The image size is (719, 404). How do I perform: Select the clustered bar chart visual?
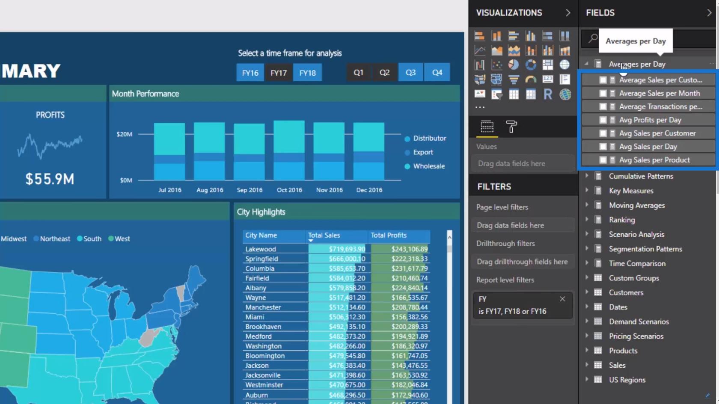(x=514, y=36)
